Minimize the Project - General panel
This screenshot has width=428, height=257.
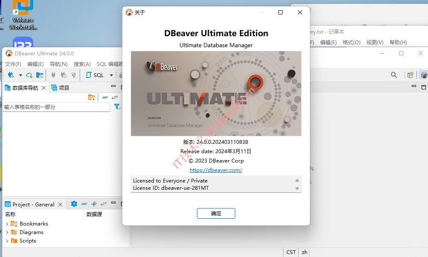[x=113, y=203]
